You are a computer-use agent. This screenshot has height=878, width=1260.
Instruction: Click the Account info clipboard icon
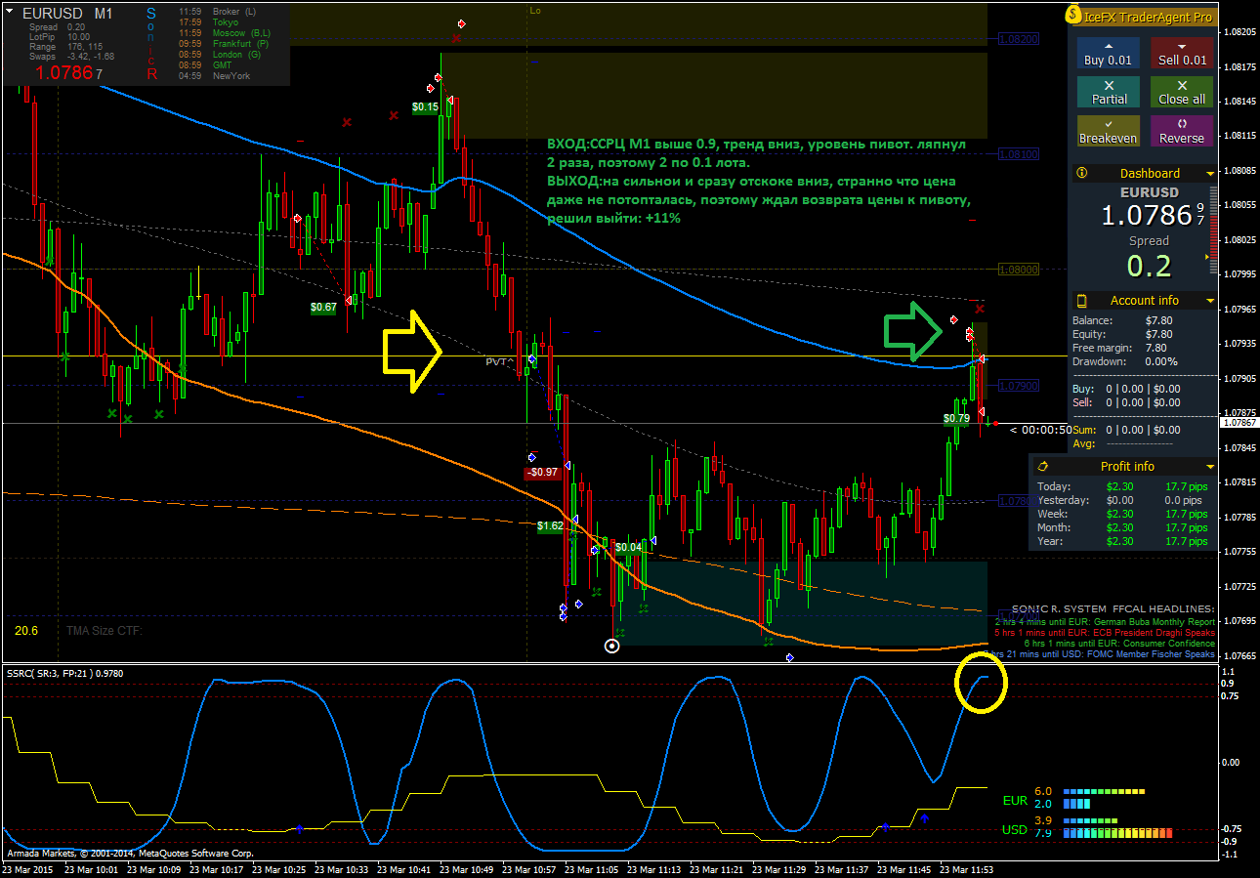coord(1081,301)
